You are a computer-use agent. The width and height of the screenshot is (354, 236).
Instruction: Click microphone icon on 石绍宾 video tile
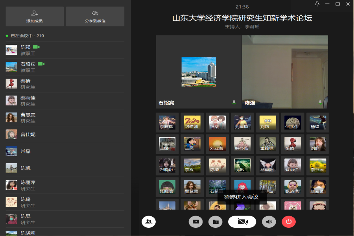234,103
